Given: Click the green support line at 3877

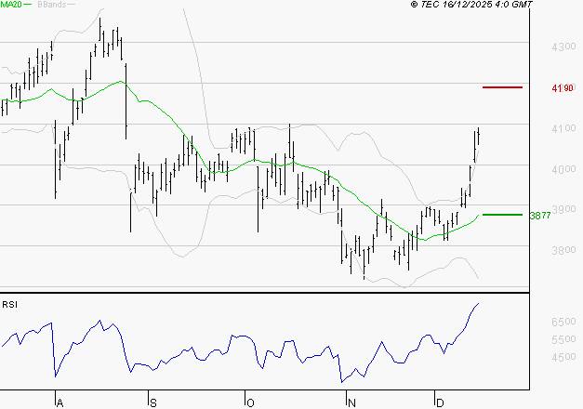Looking at the screenshot, I should coord(502,215).
